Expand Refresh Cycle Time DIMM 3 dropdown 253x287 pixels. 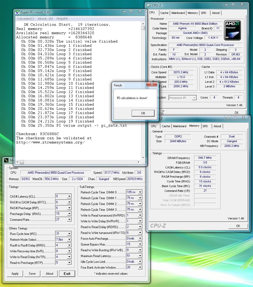coord(140,209)
